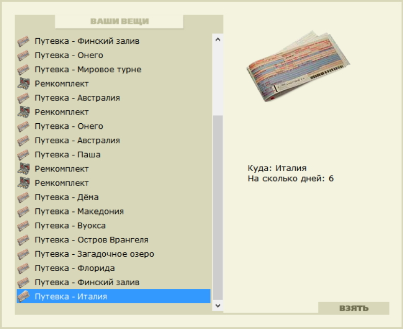Select Ремкомплект text between Австралия and Онего
Image resolution: width=403 pixels, height=329 pixels.
click(x=62, y=112)
